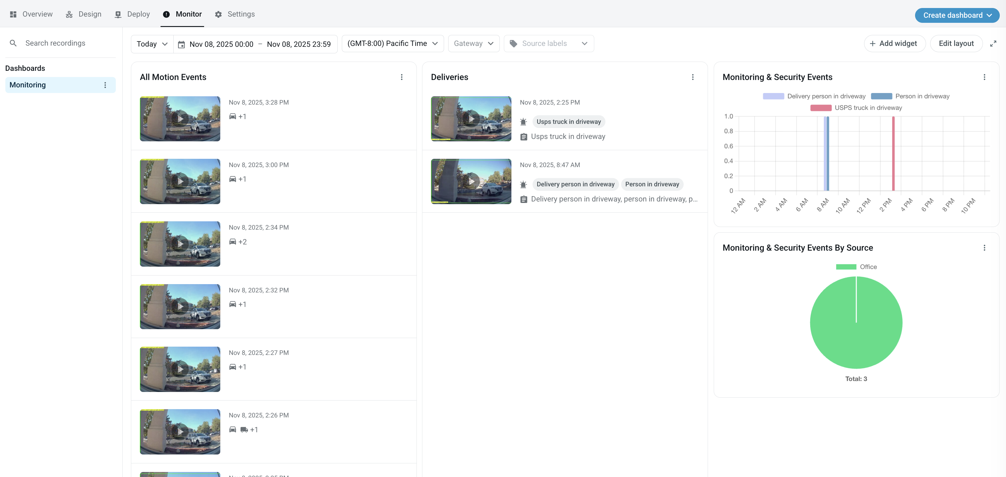Click Person in driveway legend color swatch
Image resolution: width=1006 pixels, height=477 pixels.
tap(881, 96)
